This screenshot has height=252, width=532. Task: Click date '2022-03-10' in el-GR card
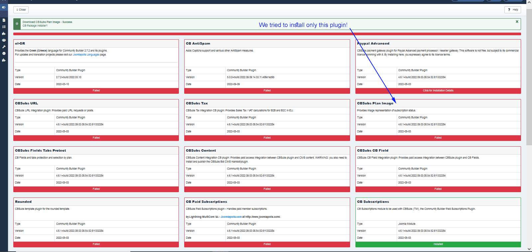(63, 84)
